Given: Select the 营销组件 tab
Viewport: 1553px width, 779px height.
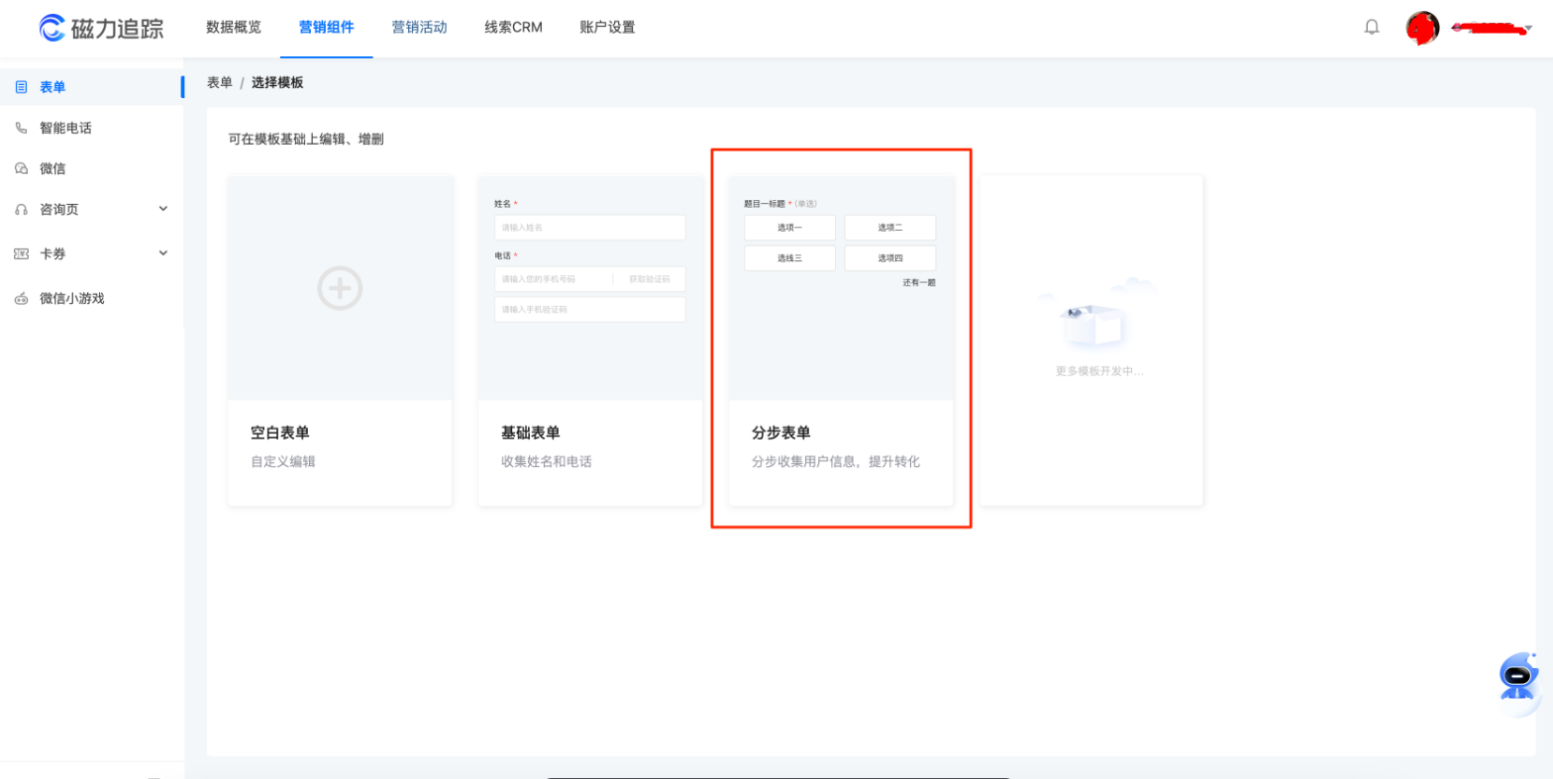Looking at the screenshot, I should pos(327,28).
